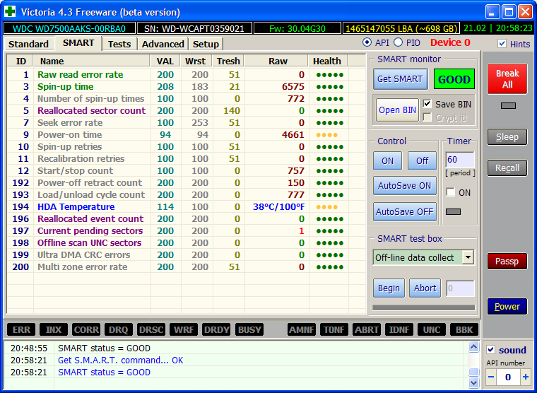Decrease API number with minus button
This screenshot has height=393, width=537.
point(491,377)
